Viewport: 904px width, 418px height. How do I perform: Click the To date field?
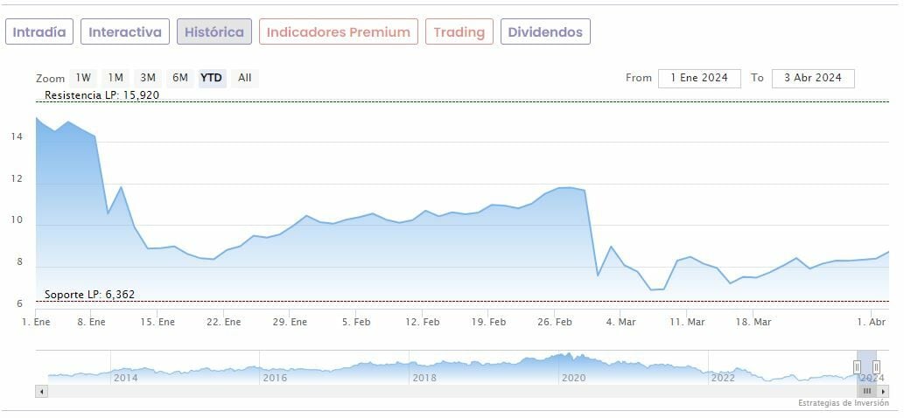[x=813, y=78]
